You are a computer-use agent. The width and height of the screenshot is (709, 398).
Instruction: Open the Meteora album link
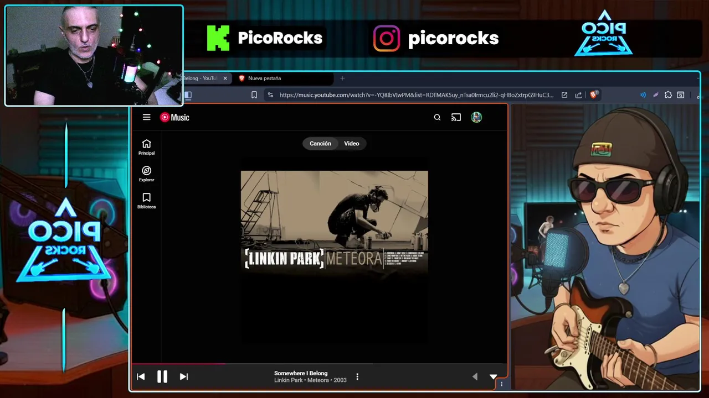(x=318, y=380)
